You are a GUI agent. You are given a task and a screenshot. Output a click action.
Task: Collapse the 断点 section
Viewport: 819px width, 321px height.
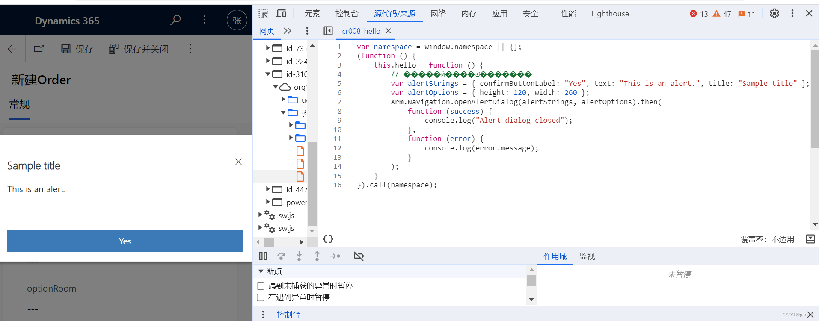click(261, 271)
